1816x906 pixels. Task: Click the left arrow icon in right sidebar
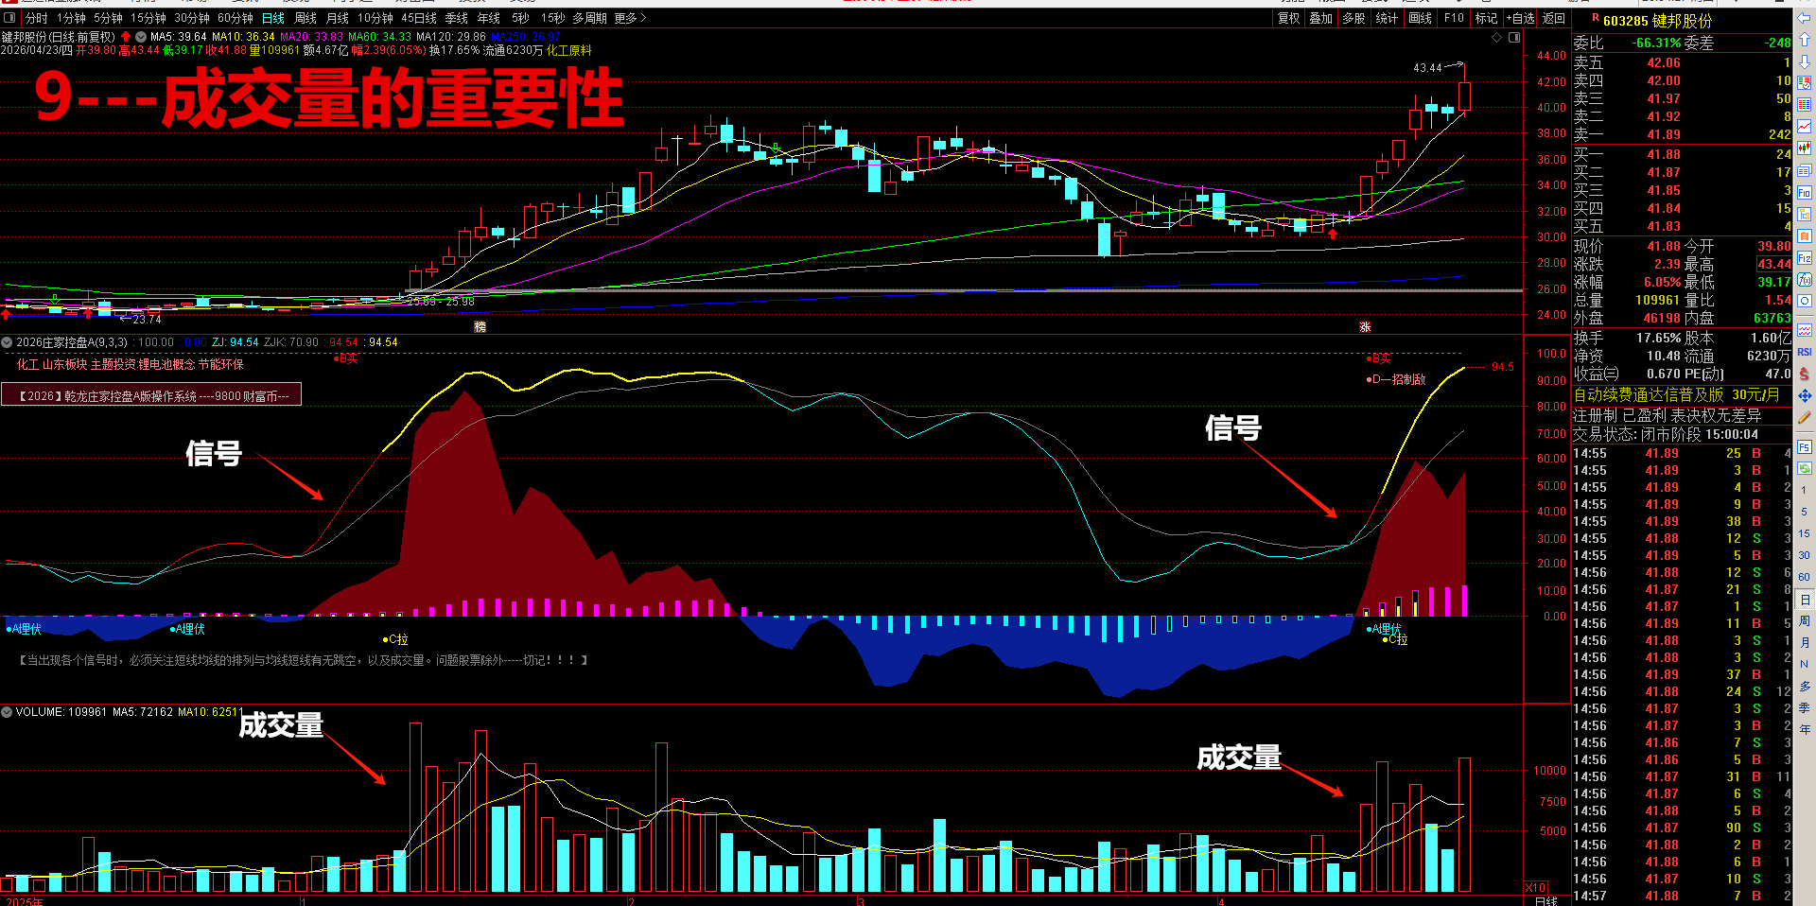pyautogui.click(x=1805, y=18)
